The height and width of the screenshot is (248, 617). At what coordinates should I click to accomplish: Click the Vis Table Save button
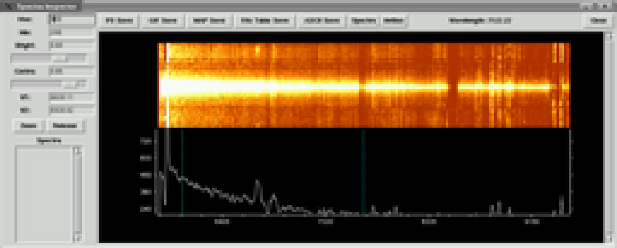pyautogui.click(x=265, y=21)
